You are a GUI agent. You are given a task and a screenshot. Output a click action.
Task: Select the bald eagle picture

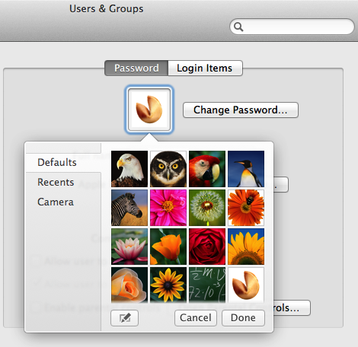click(x=129, y=169)
